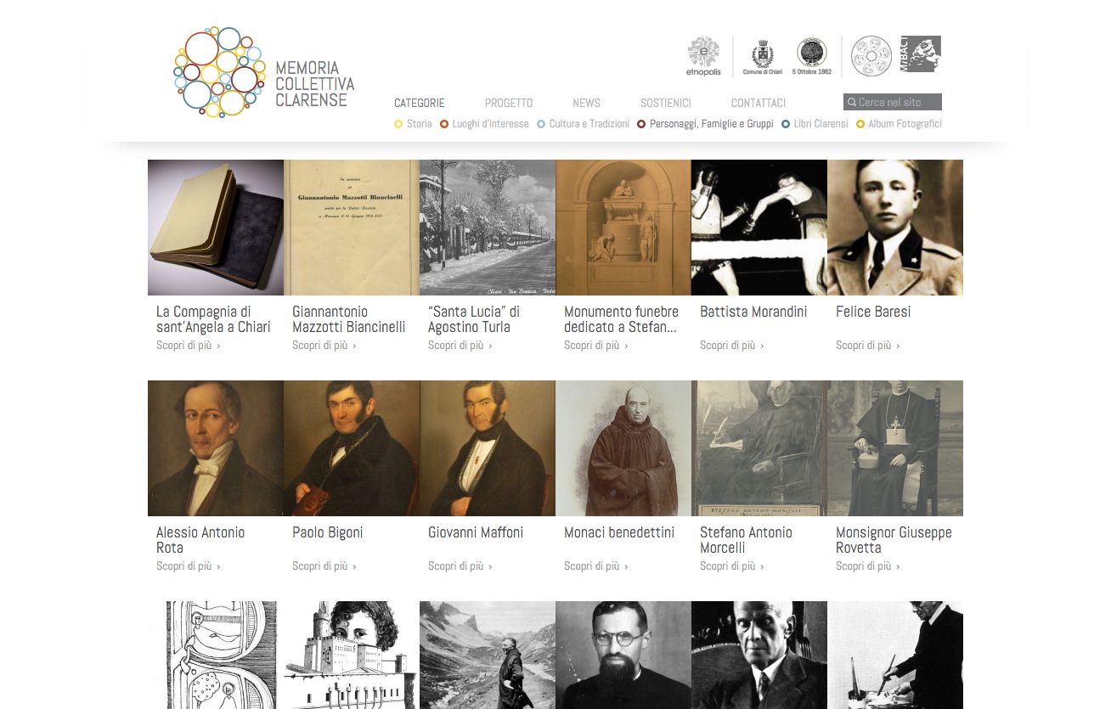Click the round medallion logo beside MiBACT
Viewport: 1111px width, 709px height.
pyautogui.click(x=871, y=56)
